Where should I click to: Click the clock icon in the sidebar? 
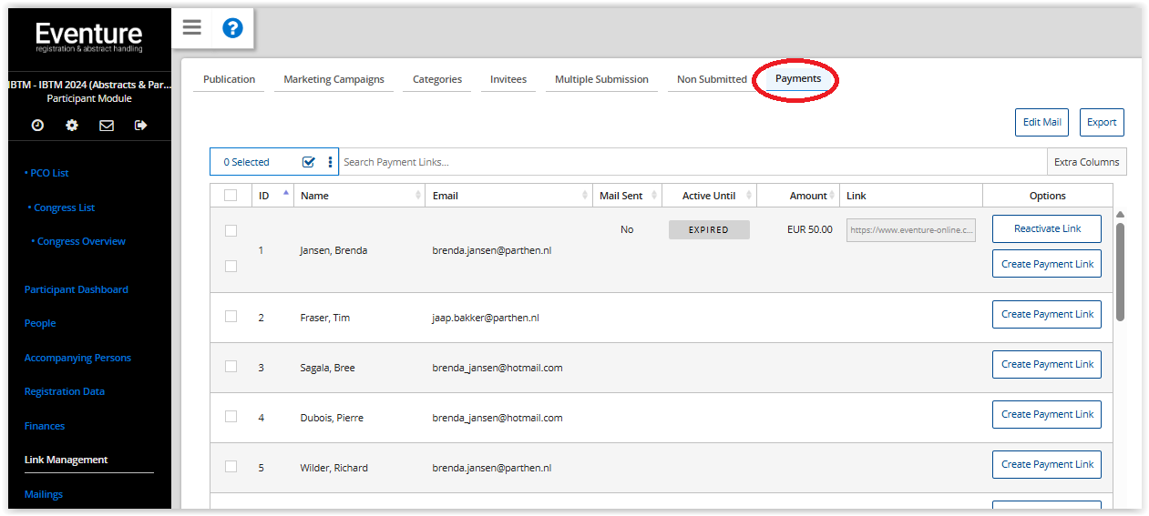(x=37, y=126)
